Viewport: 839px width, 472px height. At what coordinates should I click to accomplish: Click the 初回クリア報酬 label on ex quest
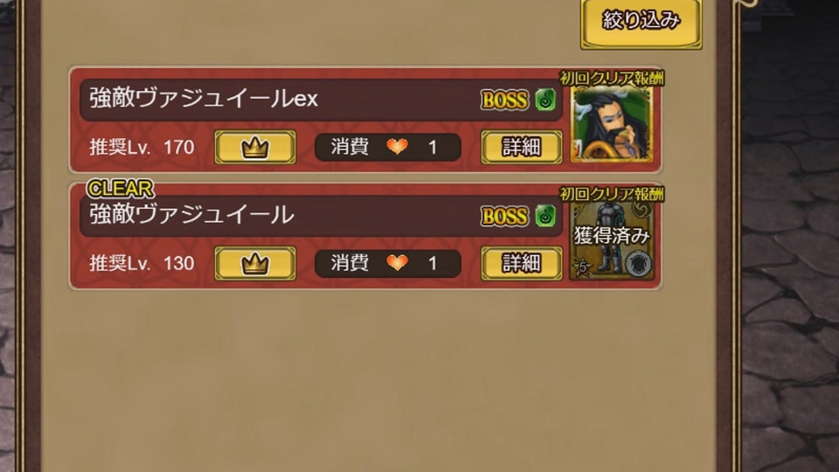tap(612, 78)
